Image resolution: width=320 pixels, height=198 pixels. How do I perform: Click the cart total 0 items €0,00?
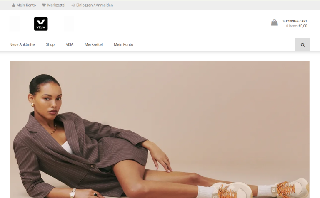(x=296, y=26)
